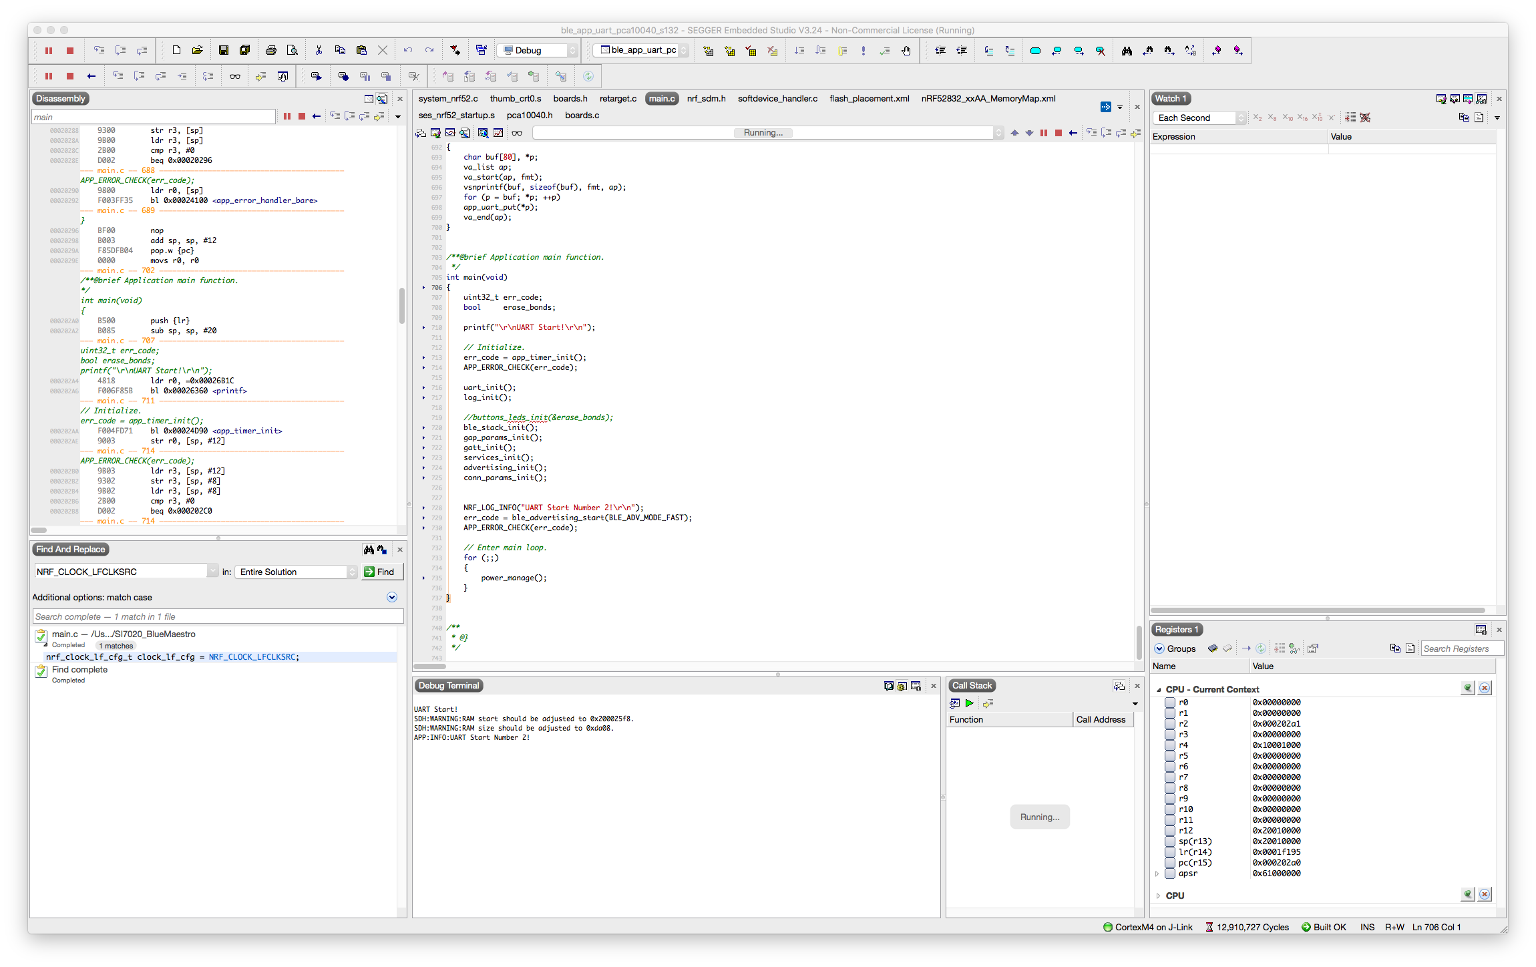Click the cyan Toggle Bookmark icon

(1035, 51)
